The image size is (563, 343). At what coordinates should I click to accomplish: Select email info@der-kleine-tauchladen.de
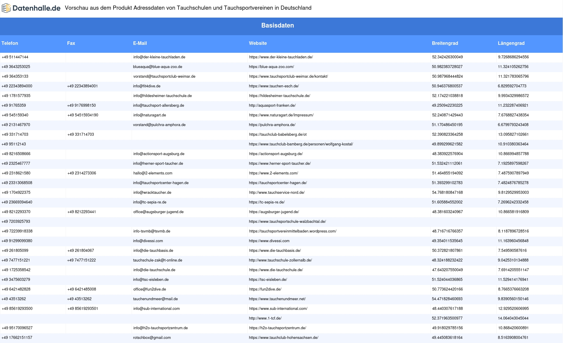[159, 57]
